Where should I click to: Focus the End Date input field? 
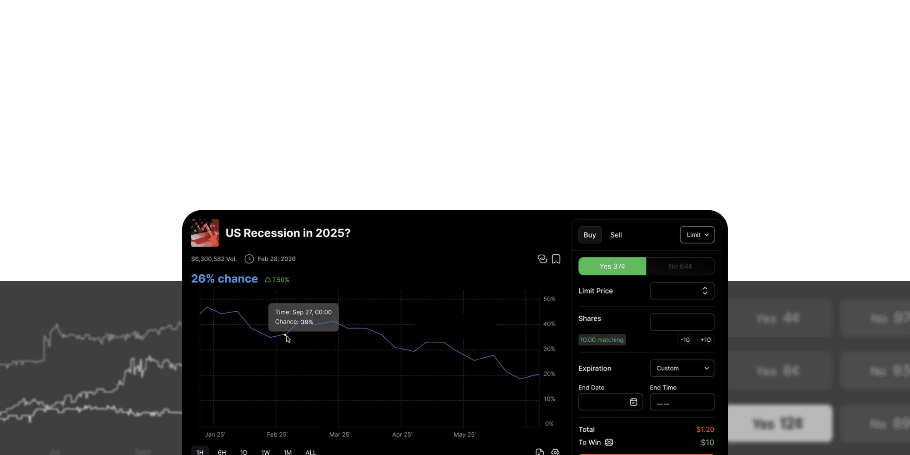[611, 402]
